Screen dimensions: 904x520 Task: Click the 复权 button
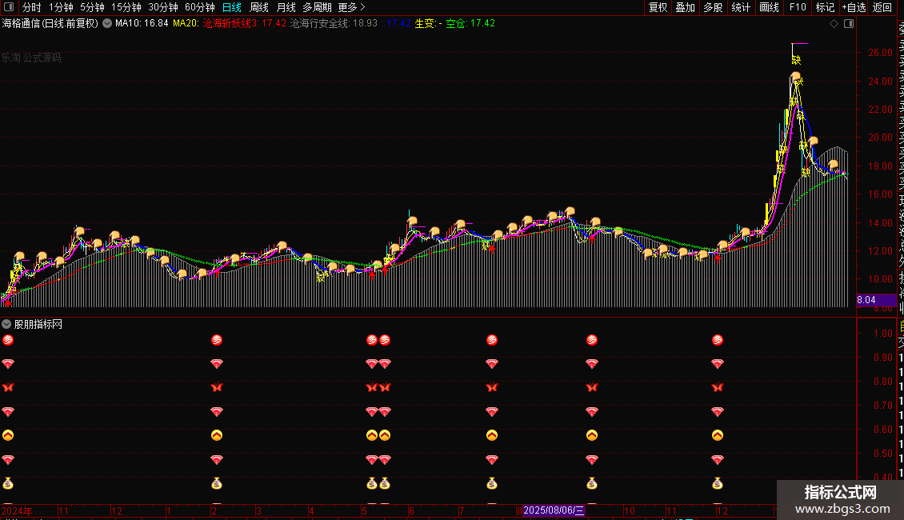point(658,7)
